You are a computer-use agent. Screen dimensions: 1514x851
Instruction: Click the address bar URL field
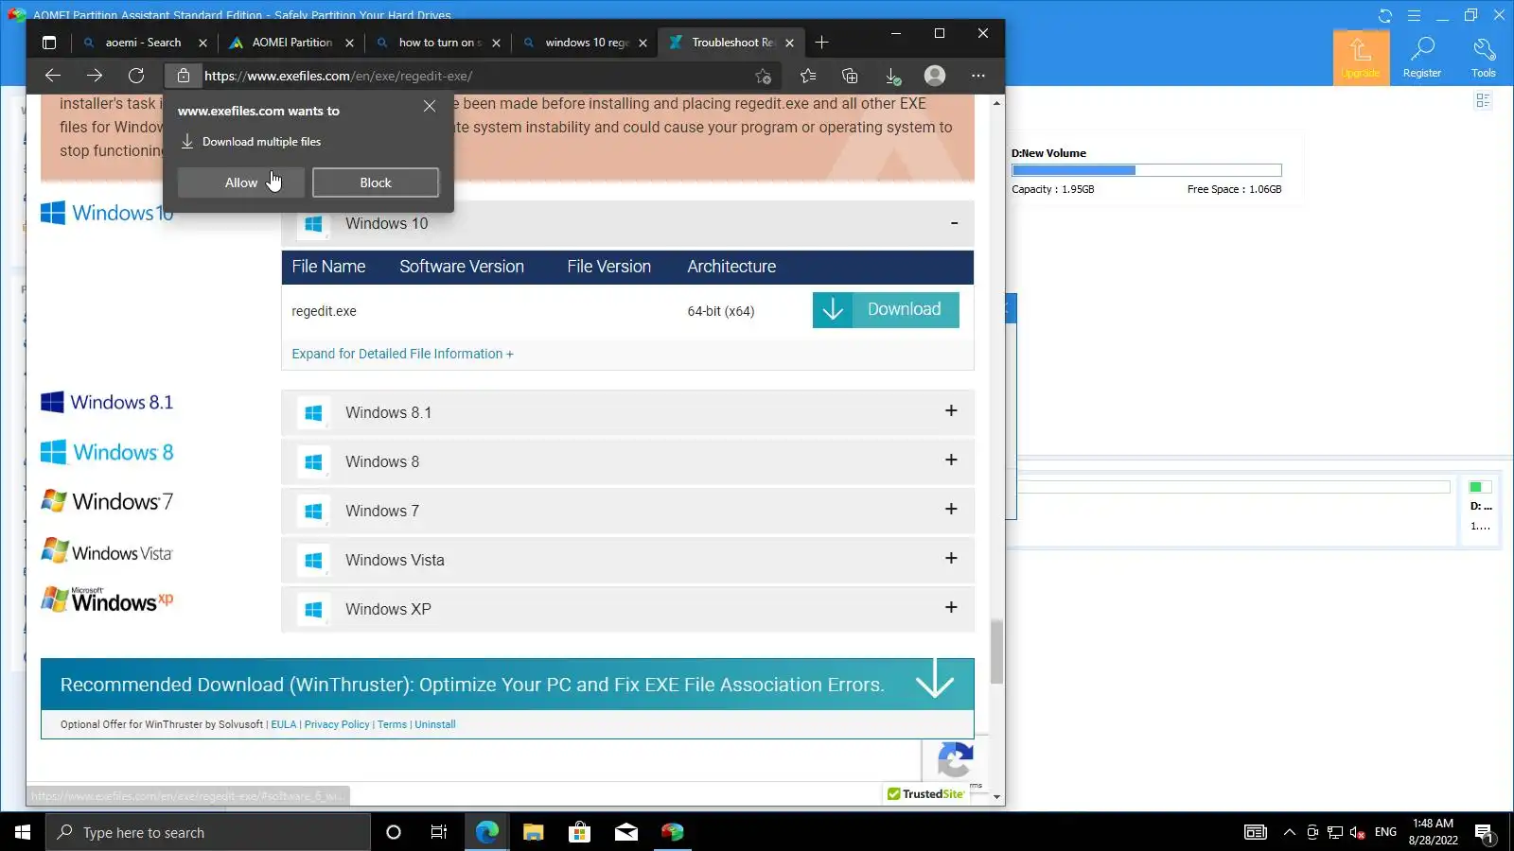click(473, 76)
